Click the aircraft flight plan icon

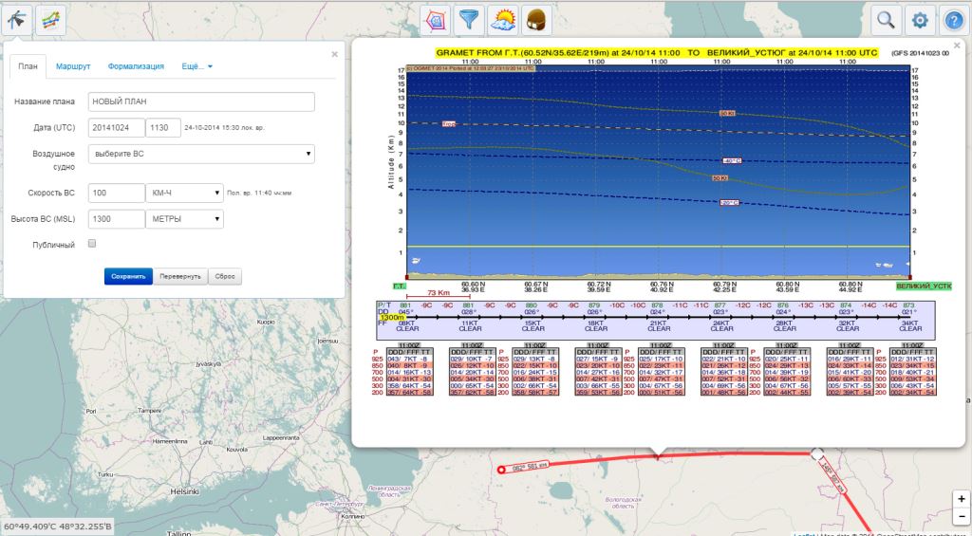coord(17,19)
